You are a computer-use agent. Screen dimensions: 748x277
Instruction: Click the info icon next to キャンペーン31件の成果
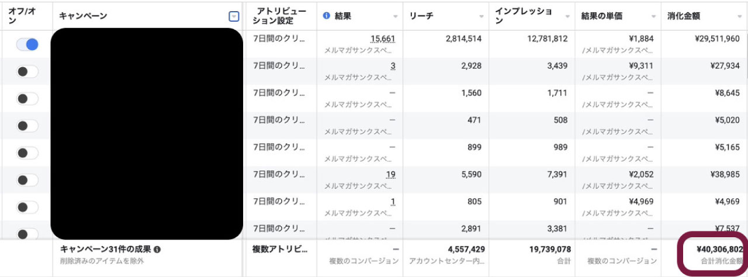(158, 250)
